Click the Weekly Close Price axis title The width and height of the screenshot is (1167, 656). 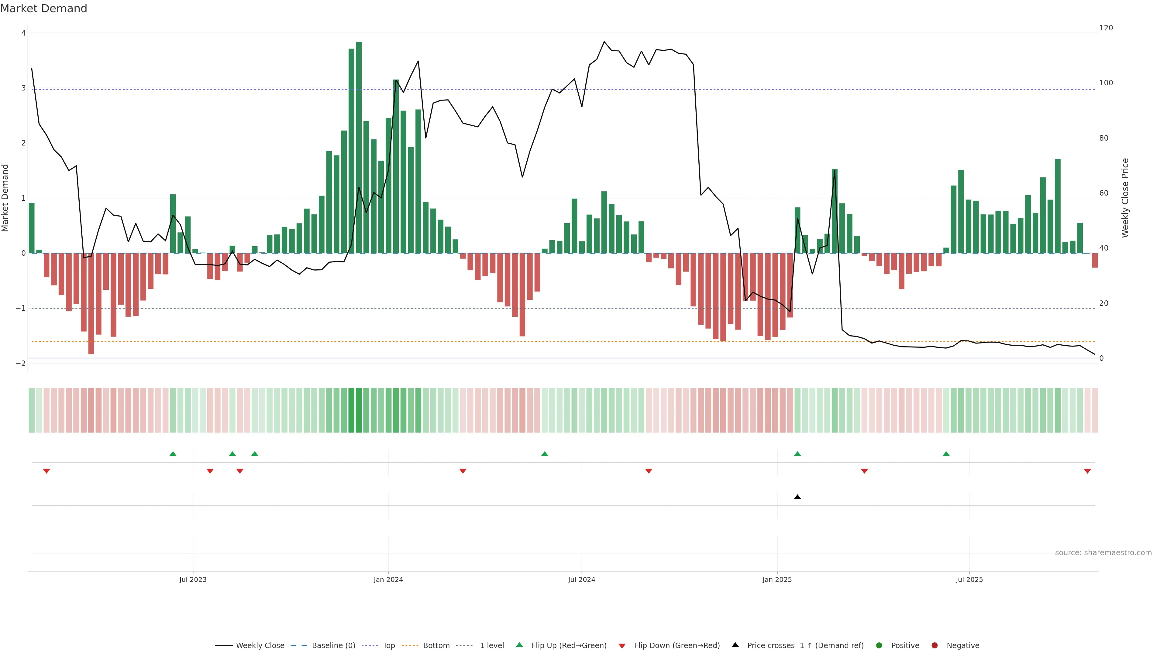coord(1125,198)
